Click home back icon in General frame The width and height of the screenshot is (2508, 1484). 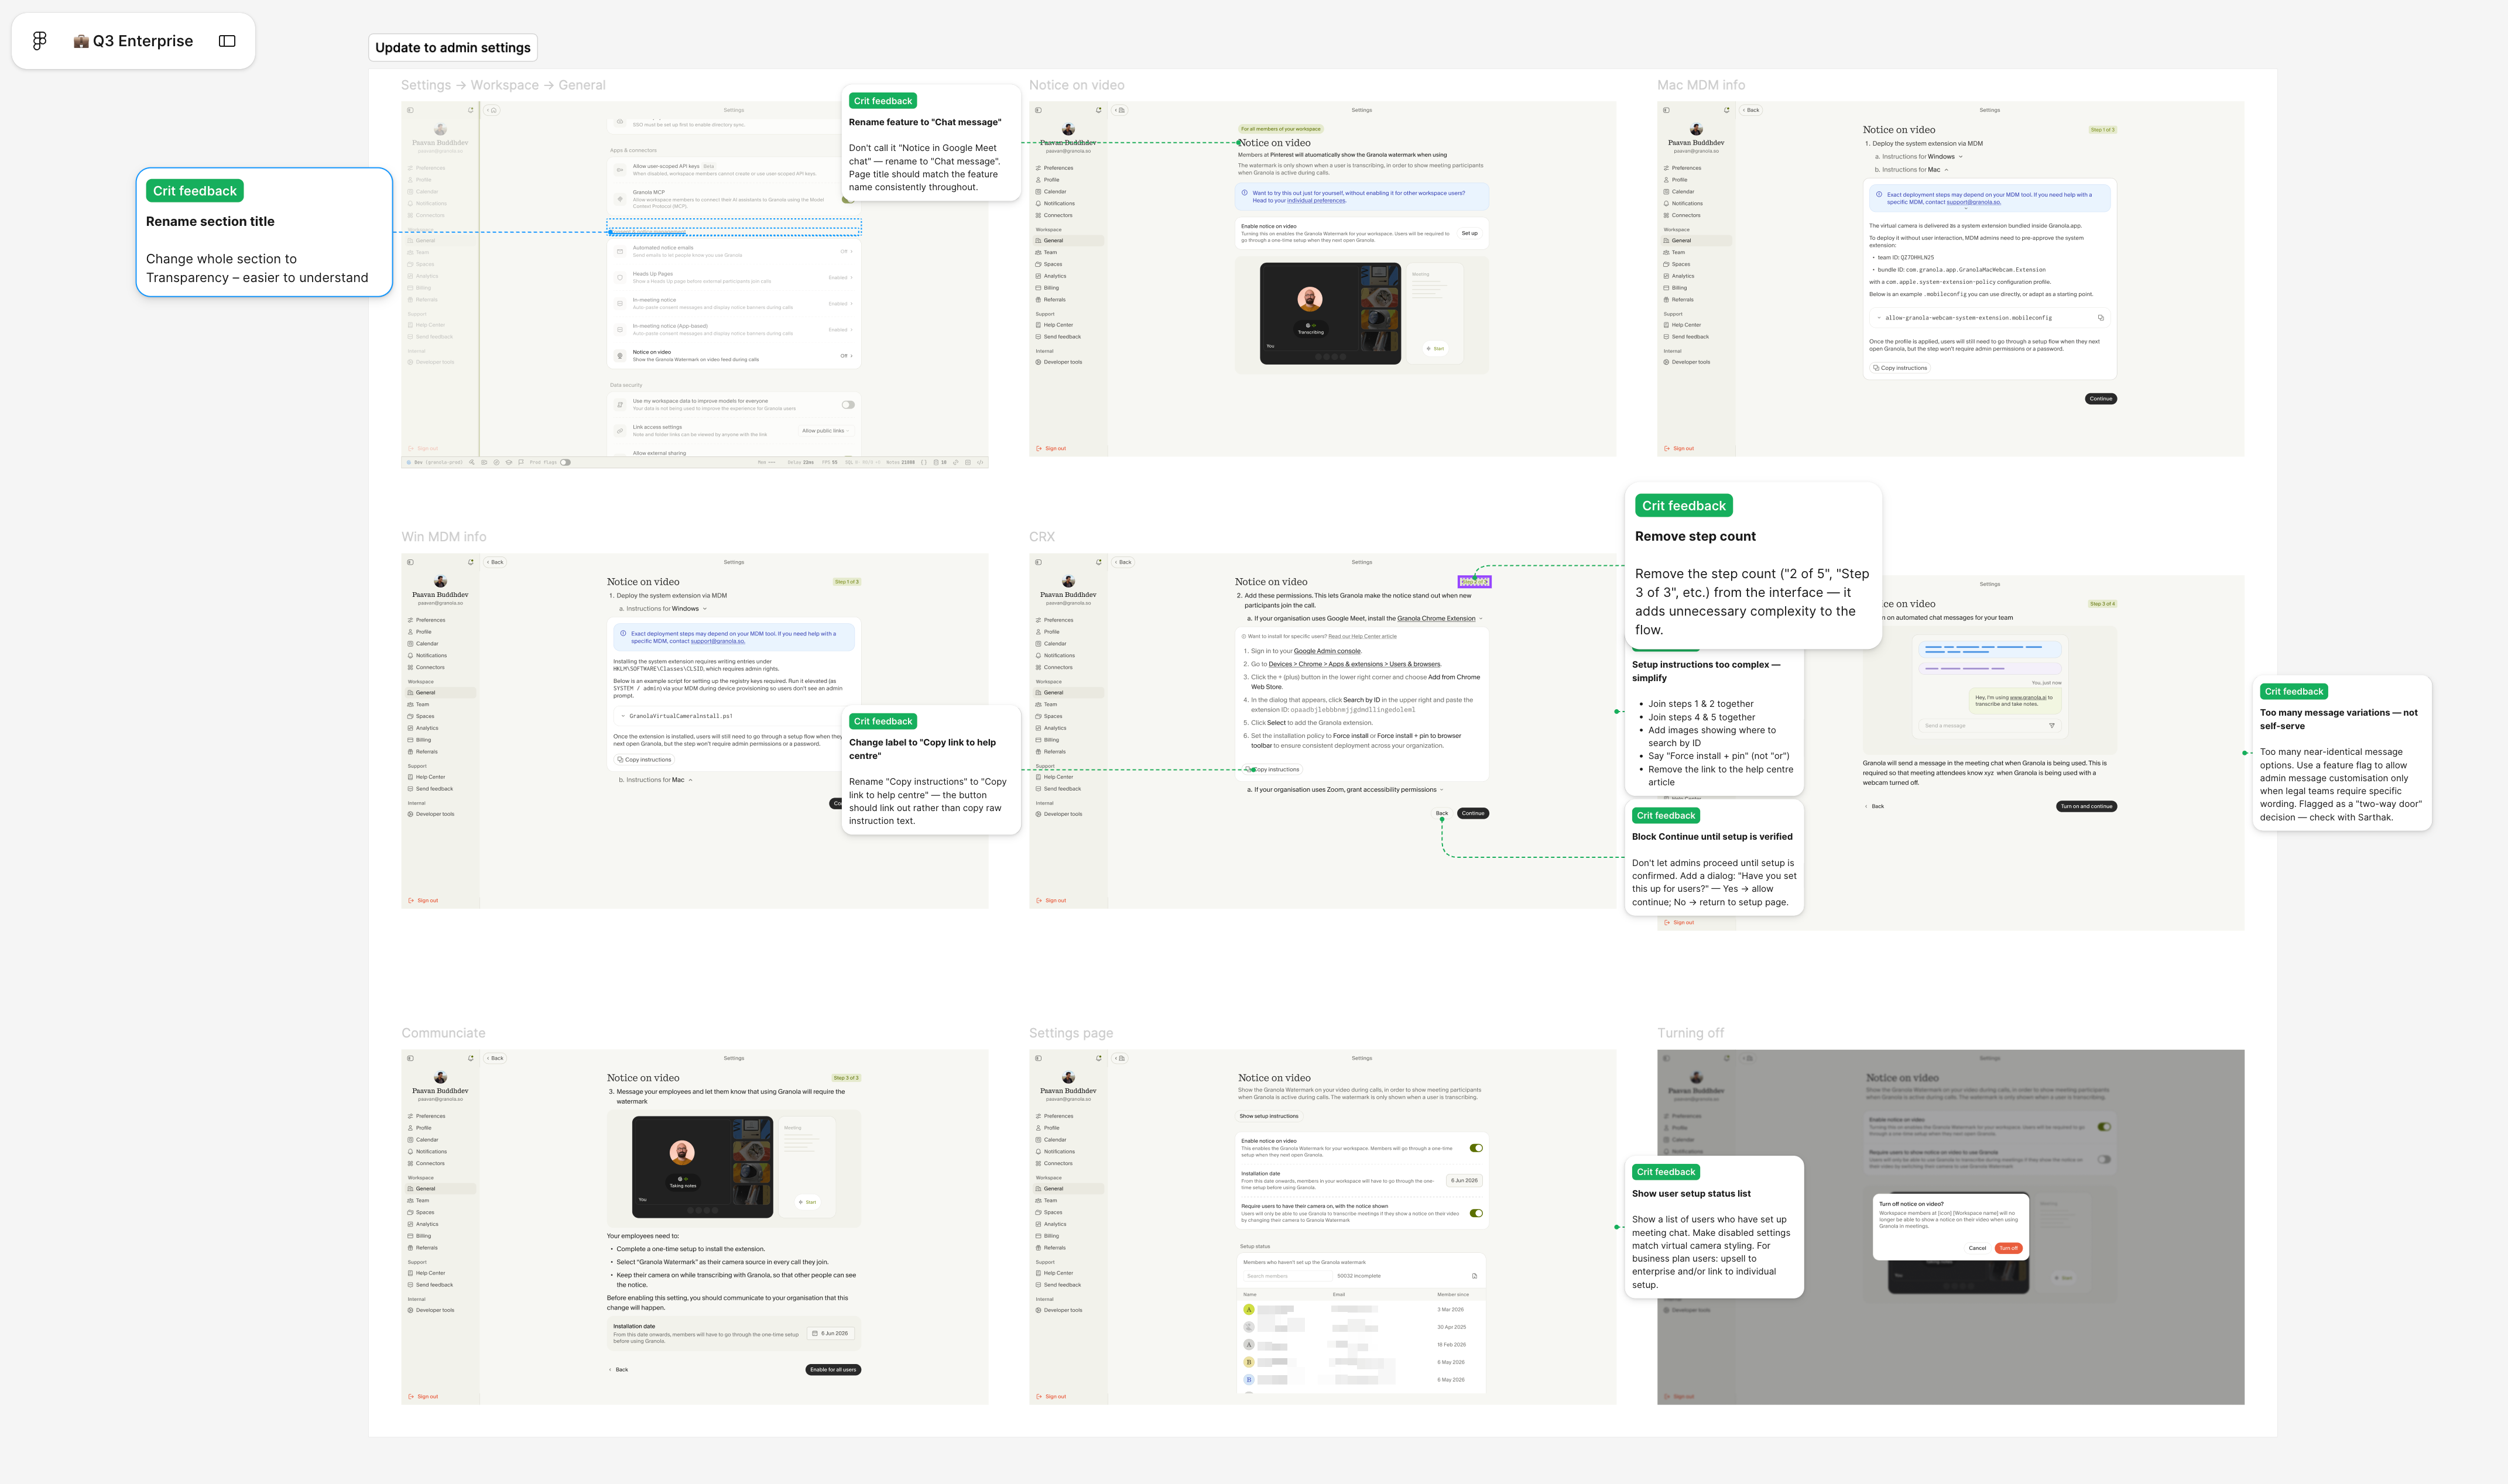click(x=491, y=110)
